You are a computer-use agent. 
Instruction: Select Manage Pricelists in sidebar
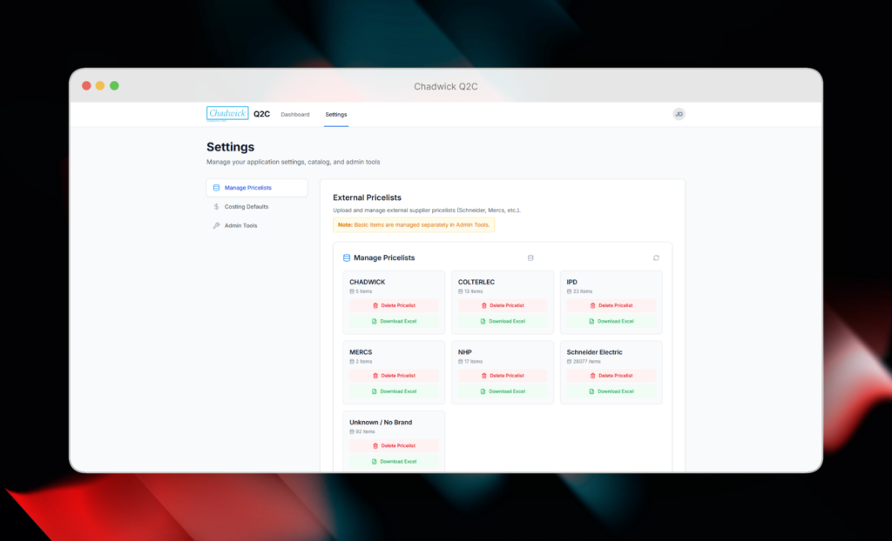257,188
